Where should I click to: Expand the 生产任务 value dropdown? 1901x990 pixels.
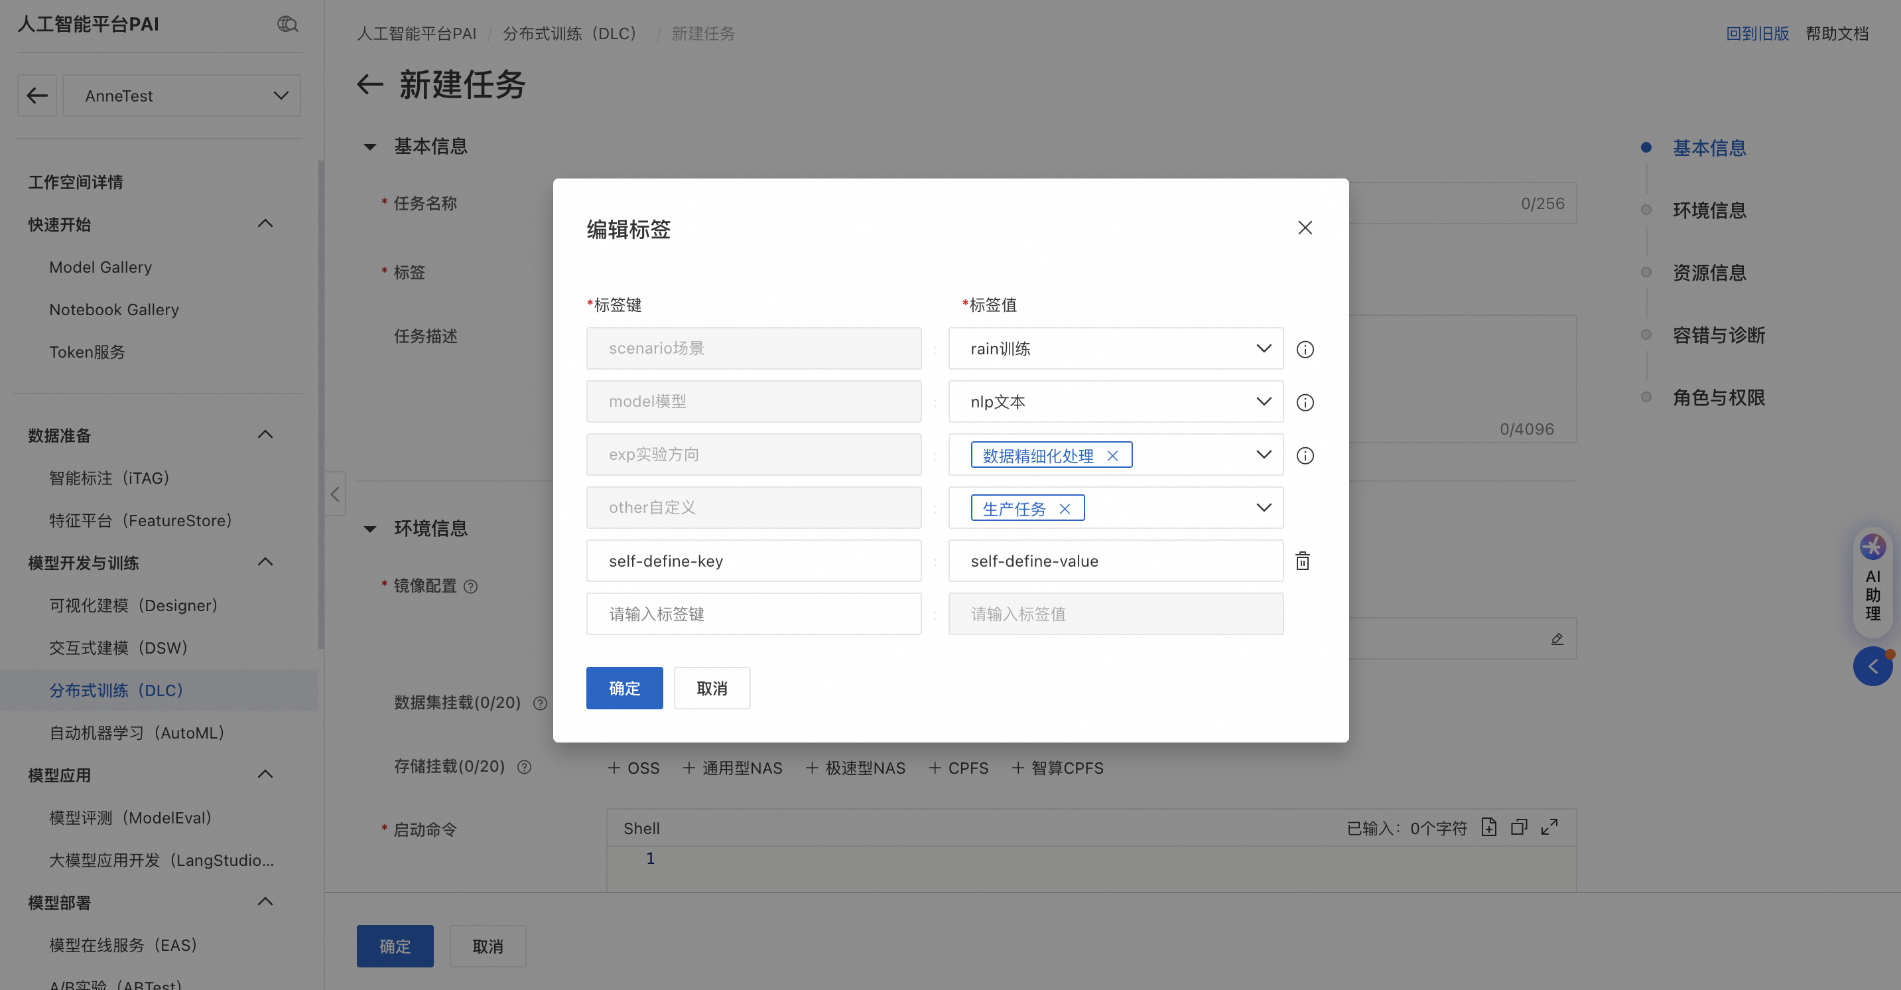coord(1264,508)
